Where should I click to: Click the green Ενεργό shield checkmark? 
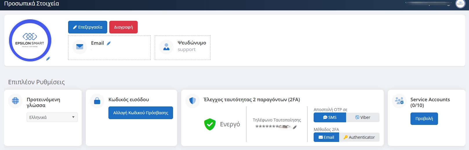click(x=210, y=124)
